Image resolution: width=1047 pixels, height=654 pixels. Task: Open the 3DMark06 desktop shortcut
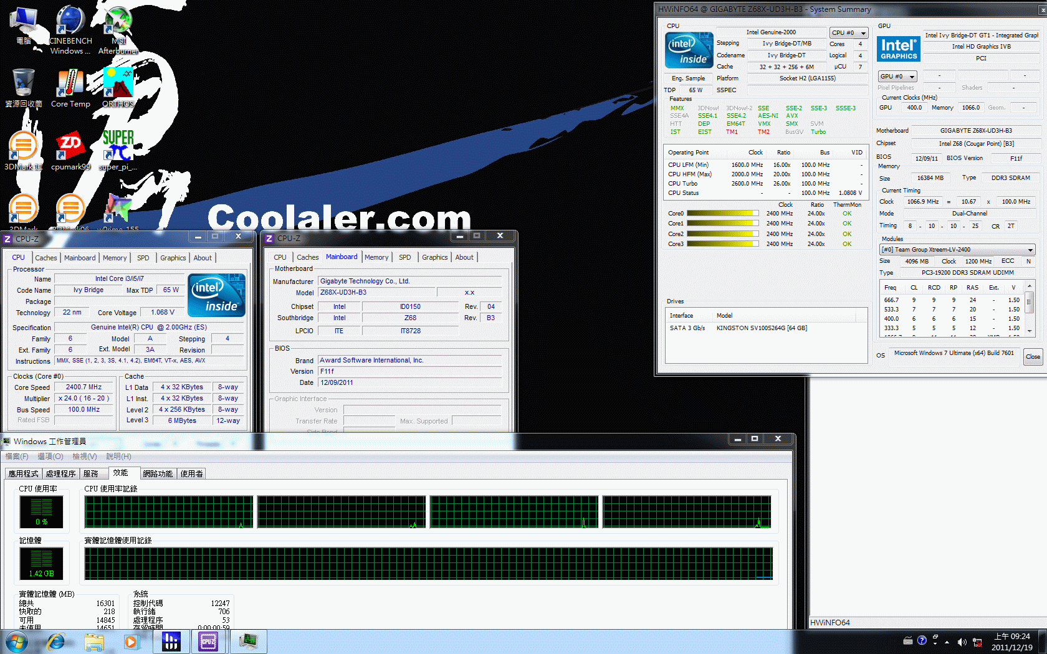click(70, 212)
